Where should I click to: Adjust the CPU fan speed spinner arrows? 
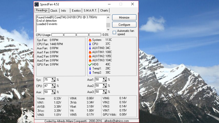tap(53, 86)
